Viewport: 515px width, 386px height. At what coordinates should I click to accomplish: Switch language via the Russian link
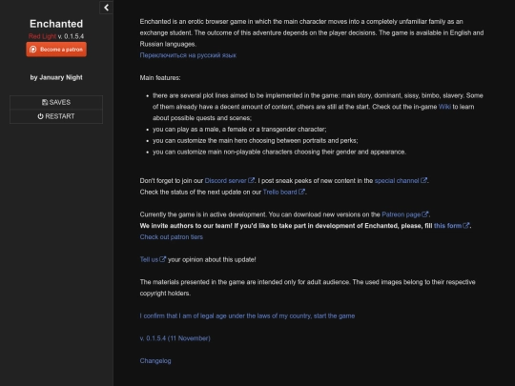point(188,55)
